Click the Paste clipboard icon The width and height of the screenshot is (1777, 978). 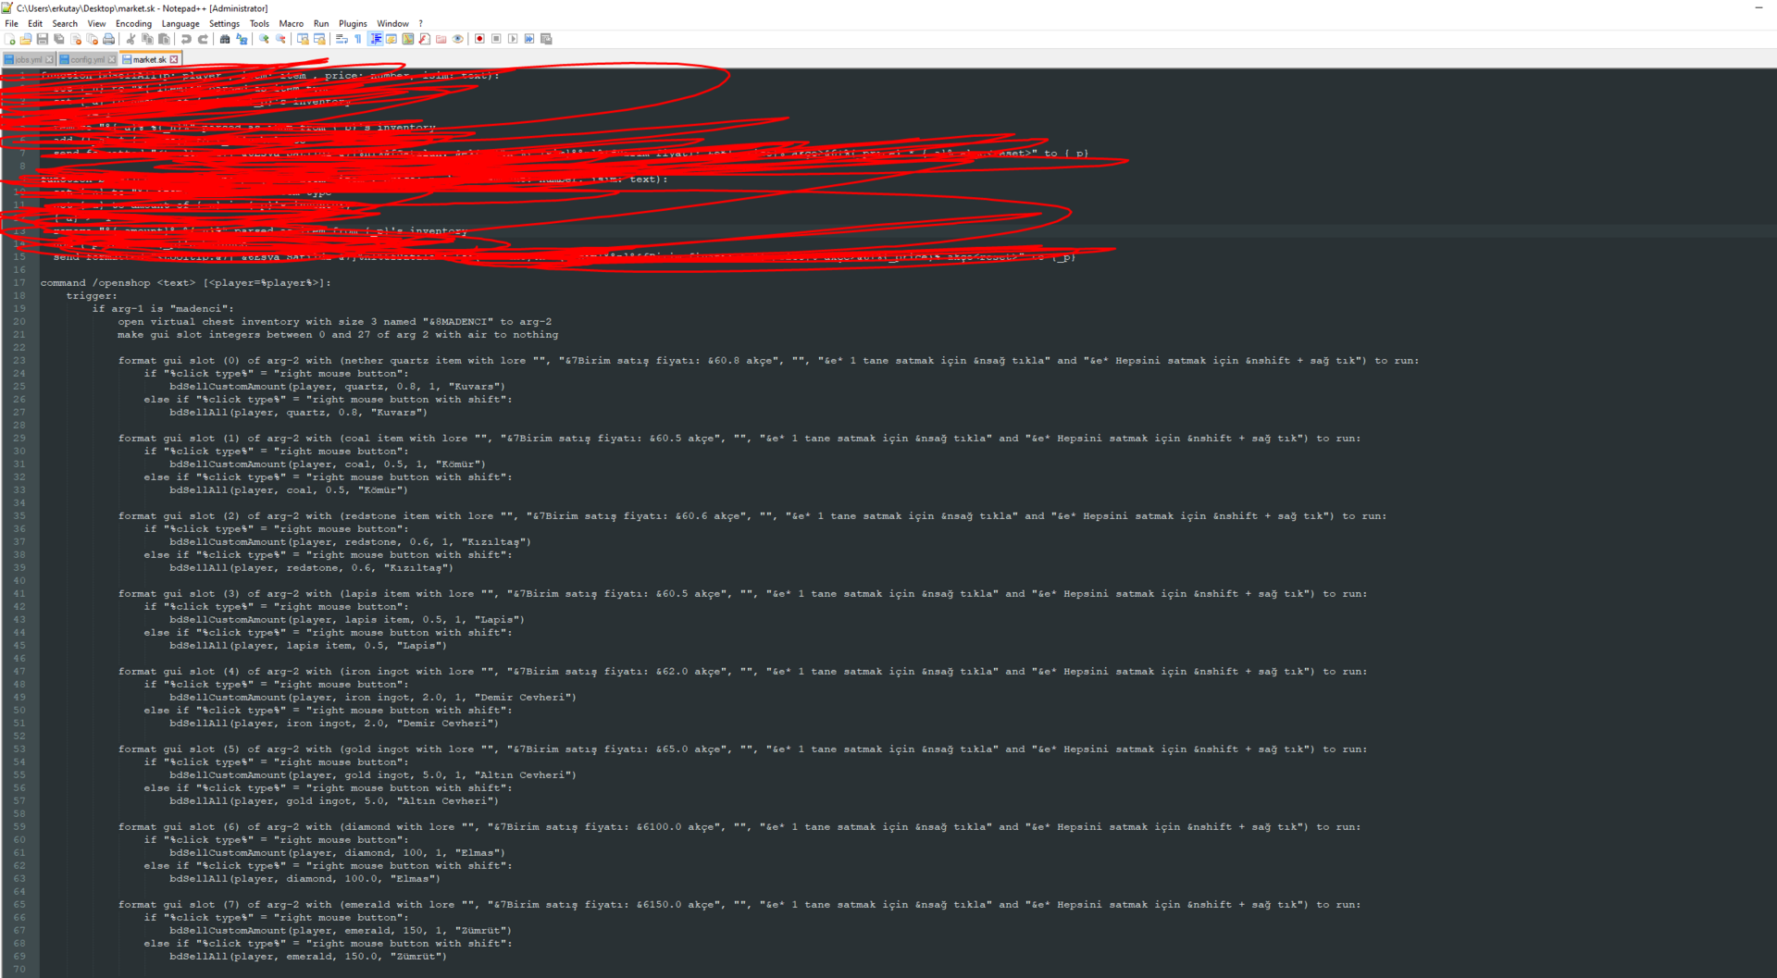pyautogui.click(x=164, y=39)
